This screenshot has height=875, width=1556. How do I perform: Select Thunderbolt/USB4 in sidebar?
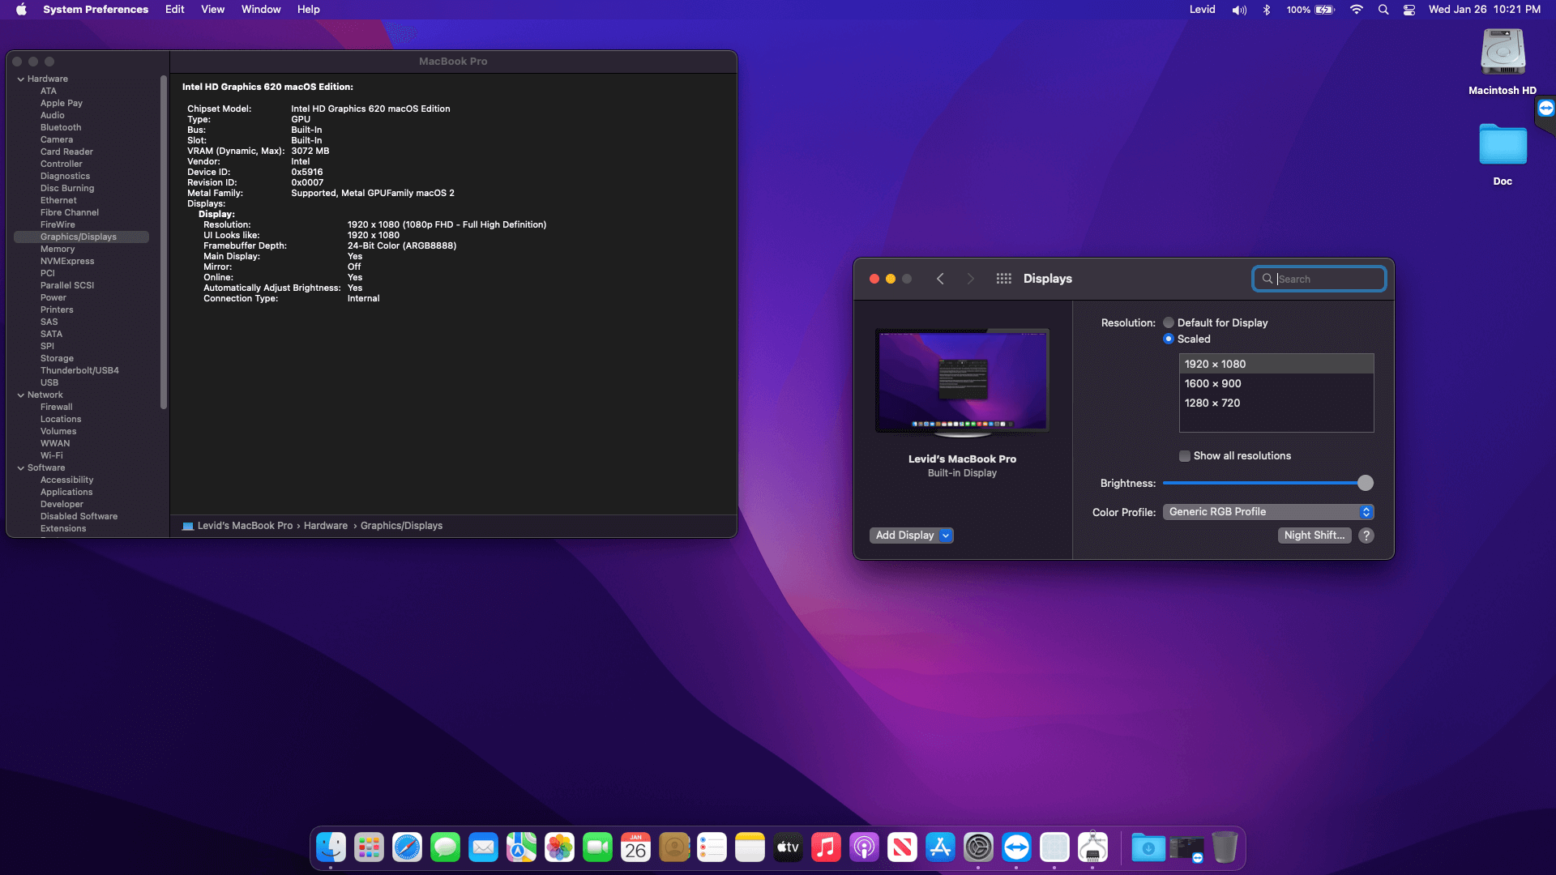(81, 370)
